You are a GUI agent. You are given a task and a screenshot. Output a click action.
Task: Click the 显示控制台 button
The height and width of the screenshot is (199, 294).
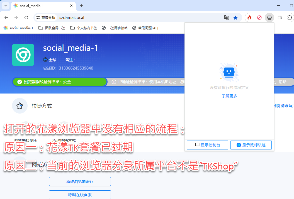[208, 145]
